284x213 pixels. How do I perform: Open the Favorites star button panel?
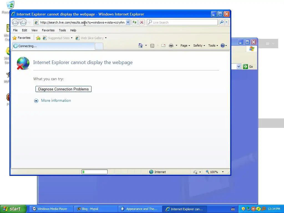(x=22, y=38)
